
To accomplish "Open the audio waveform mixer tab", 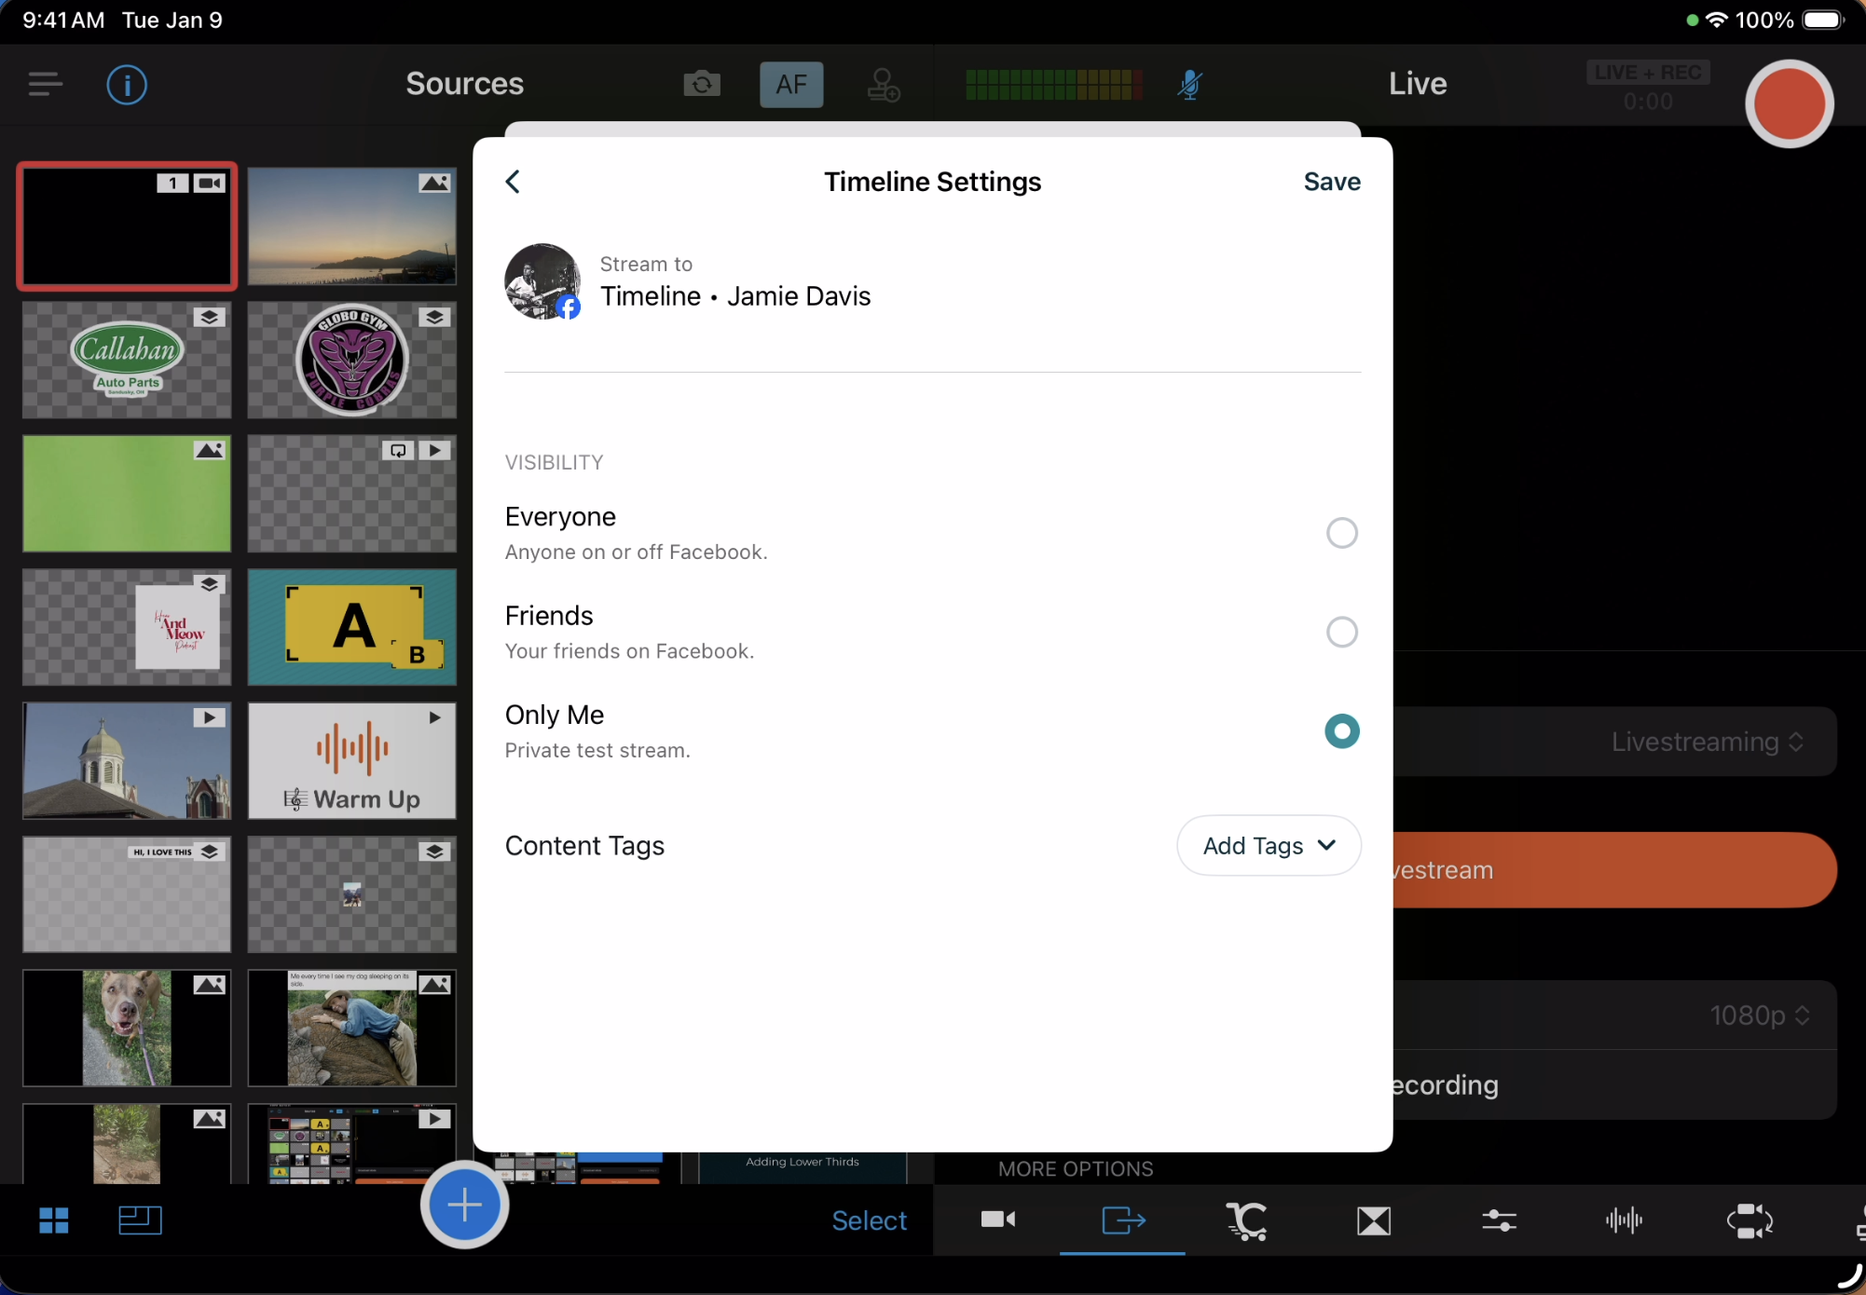I will pos(1624,1220).
